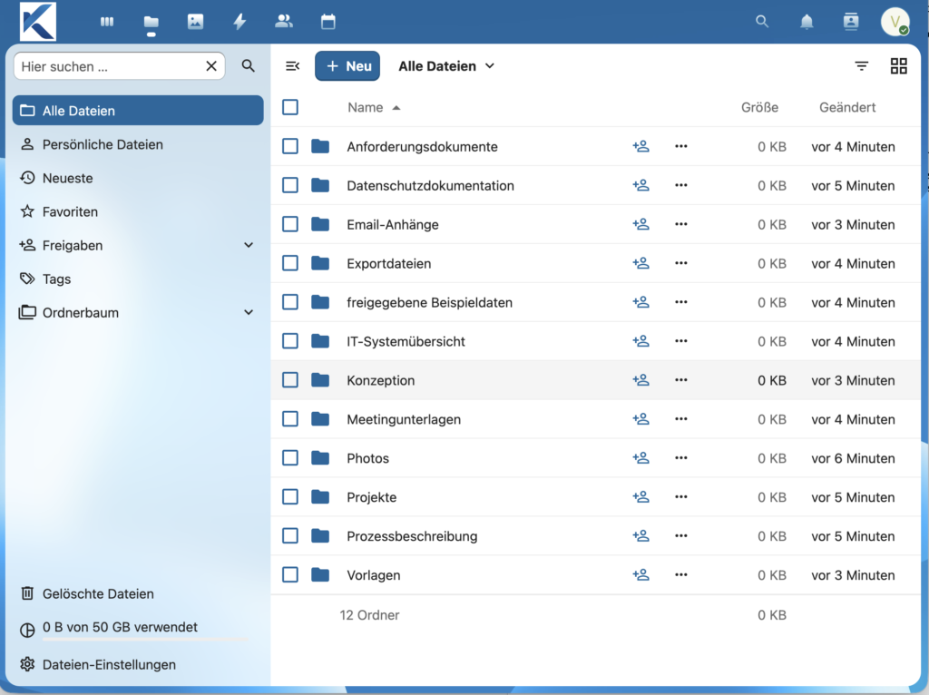The height and width of the screenshot is (695, 929).
Task: Click the sidebar search magnifier button
Action: click(x=249, y=65)
